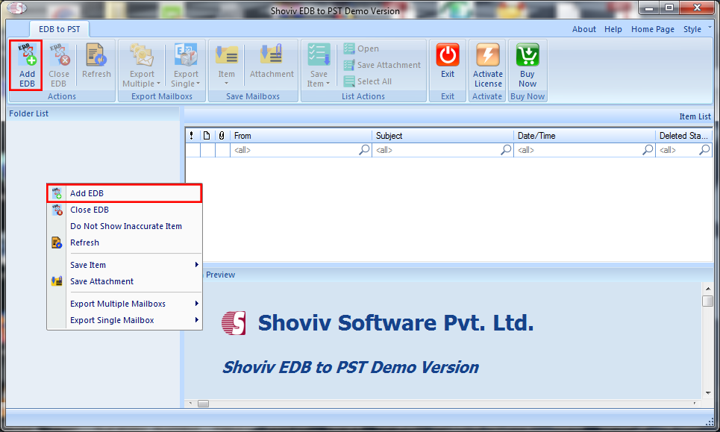Click Open in List Actions
Viewport: 720px width, 432px height.
click(361, 48)
